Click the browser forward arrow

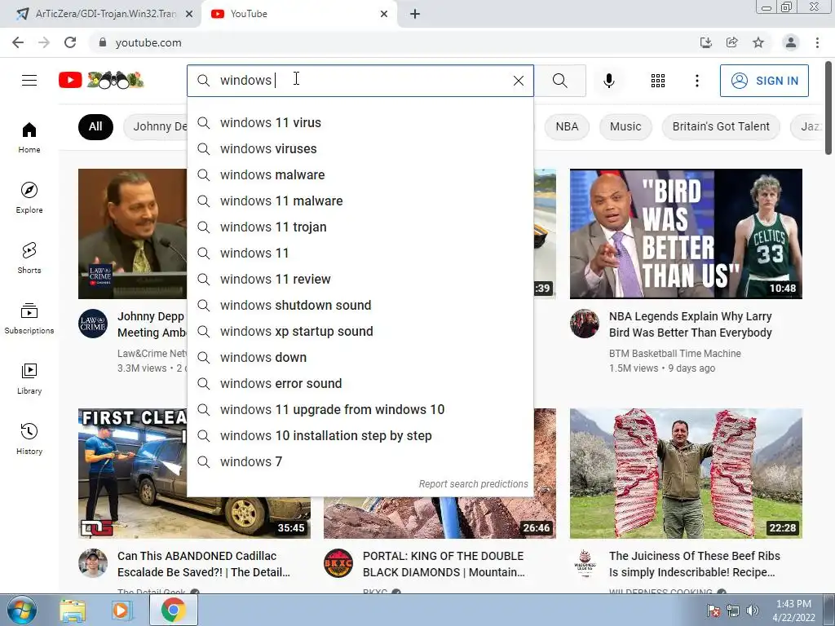click(44, 42)
